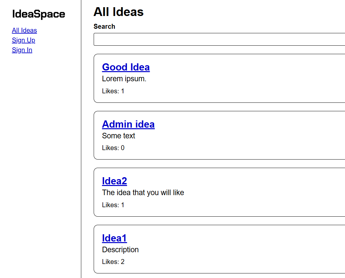
Task: Click 'The idea that you will like' text
Action: coord(143,193)
